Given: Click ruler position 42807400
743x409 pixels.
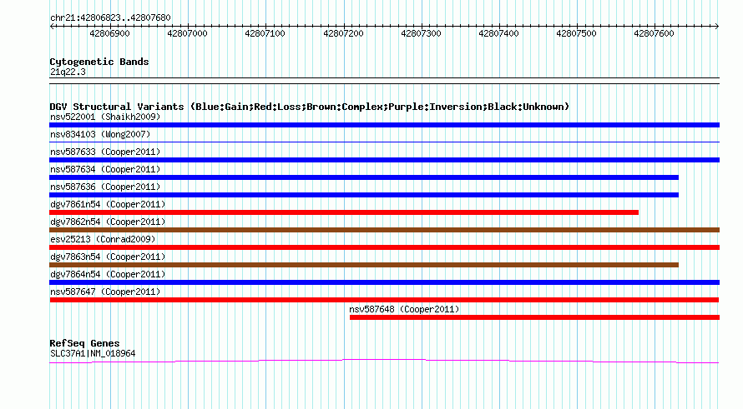Looking at the screenshot, I should (498, 33).
